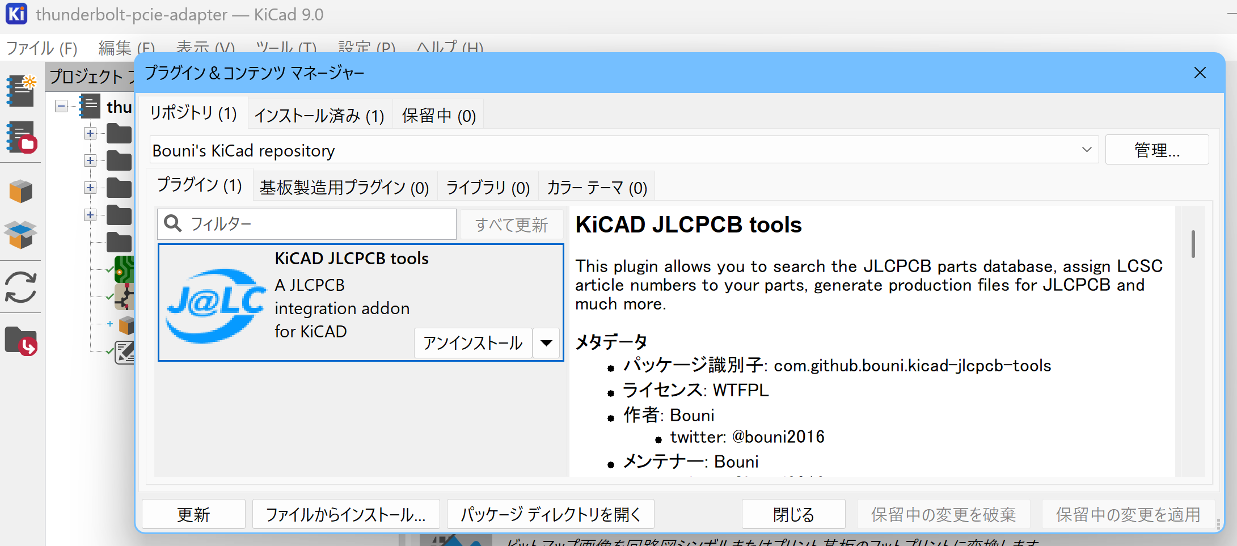Click the refresh project tree arrows icon
Viewport: 1237px width, 546px height.
(21, 287)
